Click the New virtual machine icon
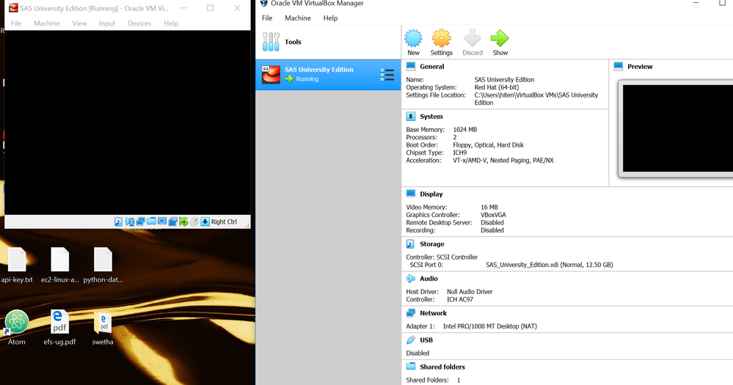The width and height of the screenshot is (733, 385). coord(413,38)
